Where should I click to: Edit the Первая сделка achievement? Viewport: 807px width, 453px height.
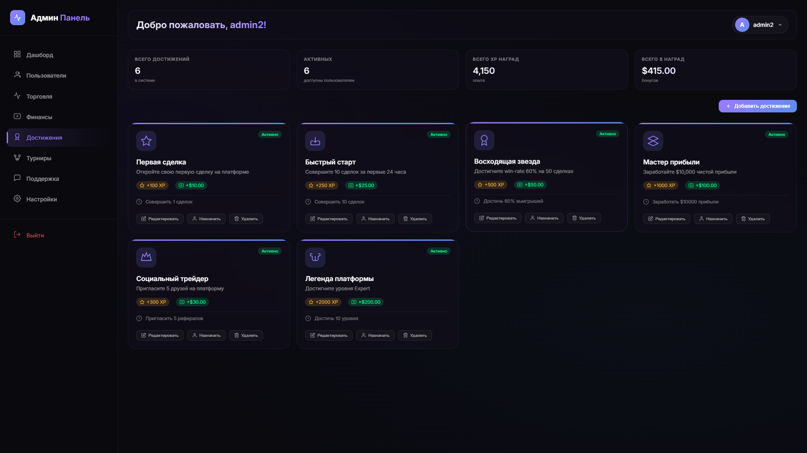160,219
